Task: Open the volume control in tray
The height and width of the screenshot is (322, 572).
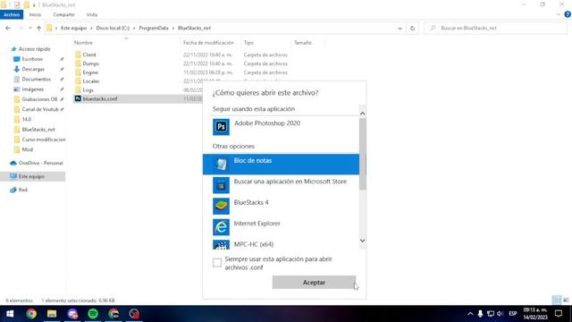Action: pyautogui.click(x=500, y=314)
